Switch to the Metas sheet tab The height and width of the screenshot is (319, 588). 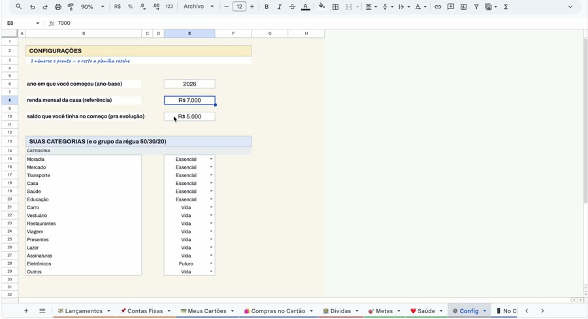[x=384, y=311]
